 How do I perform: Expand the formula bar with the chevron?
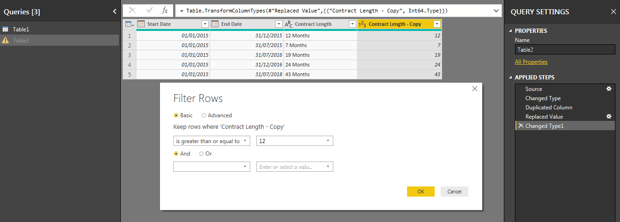(496, 10)
